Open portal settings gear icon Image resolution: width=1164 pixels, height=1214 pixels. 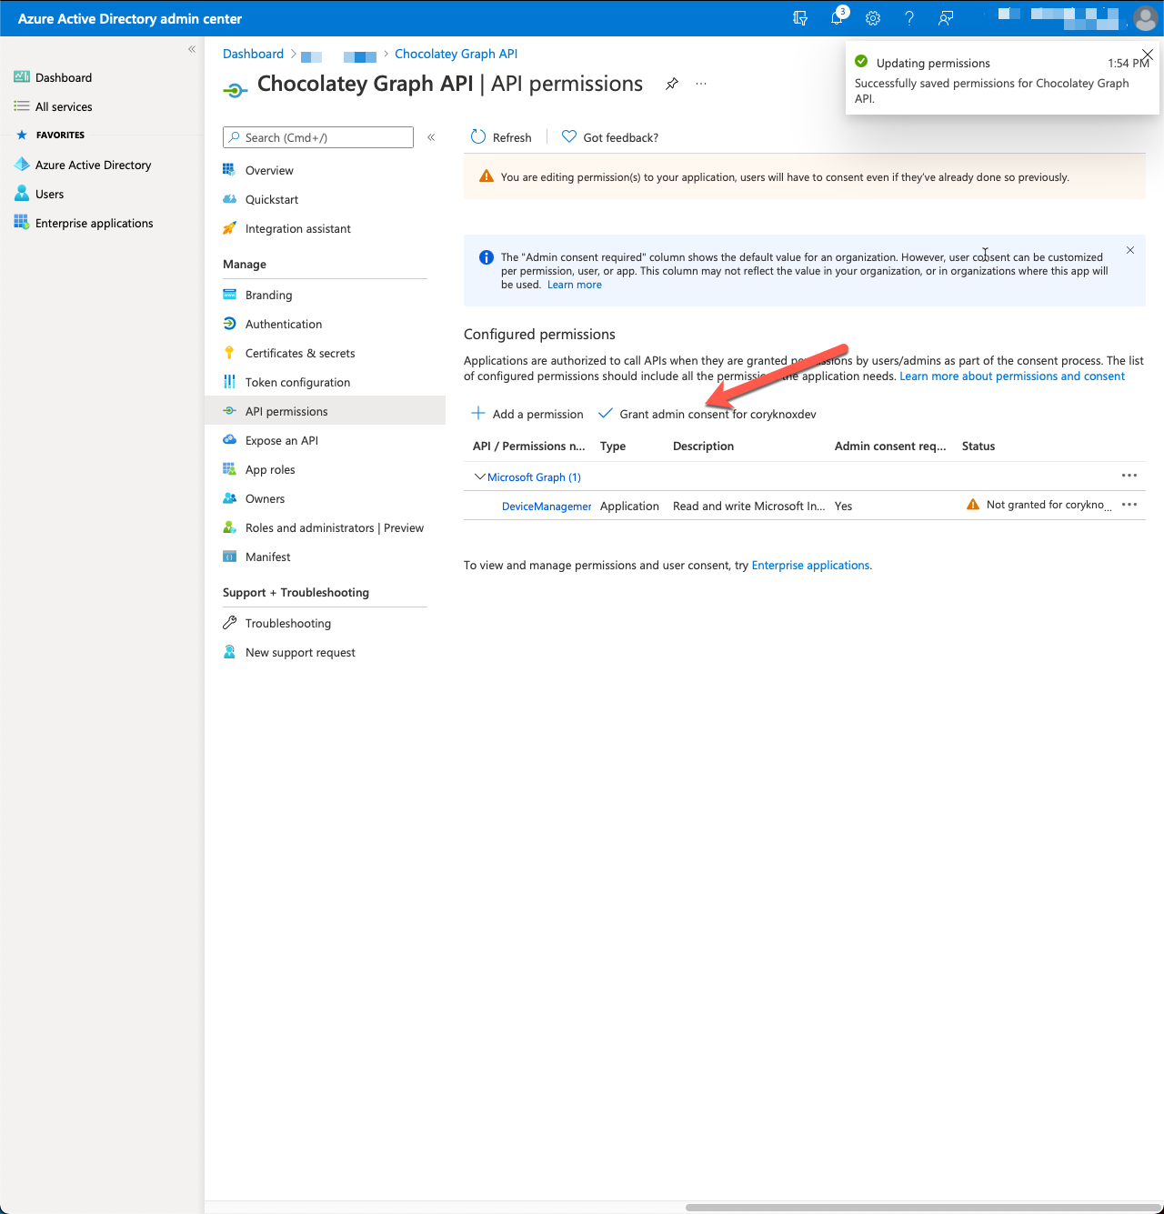click(x=873, y=18)
